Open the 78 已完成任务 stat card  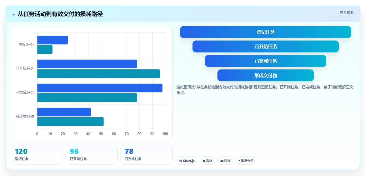click(146, 154)
